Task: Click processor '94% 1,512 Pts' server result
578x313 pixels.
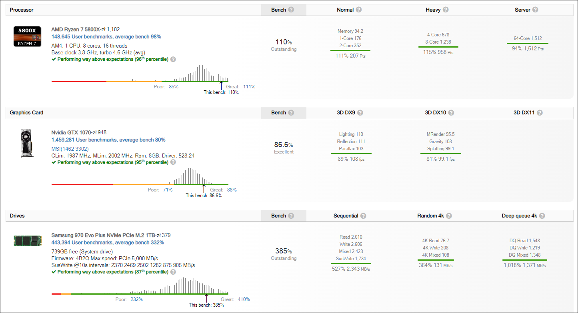Action: point(528,48)
